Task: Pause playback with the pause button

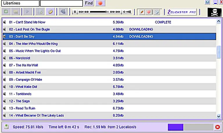Action: tap(75, 12)
